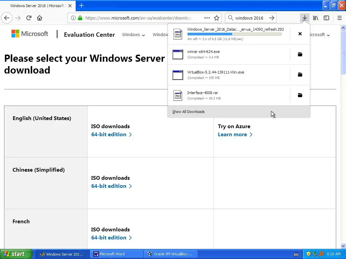Toggle the Downloads toolbar arrow
346x259 pixels.
coord(304,18)
